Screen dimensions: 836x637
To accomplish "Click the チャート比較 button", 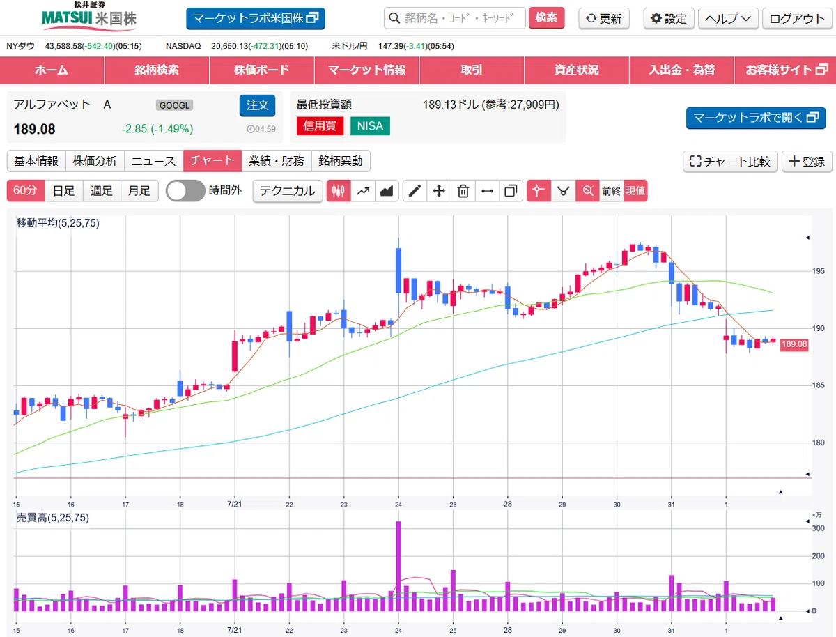I will (x=731, y=161).
